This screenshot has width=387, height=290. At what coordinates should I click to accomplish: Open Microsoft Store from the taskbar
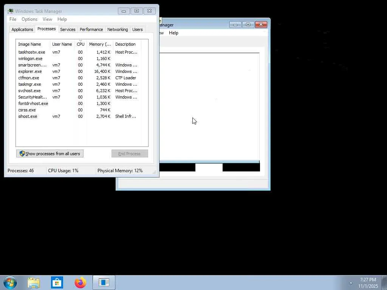click(57, 282)
